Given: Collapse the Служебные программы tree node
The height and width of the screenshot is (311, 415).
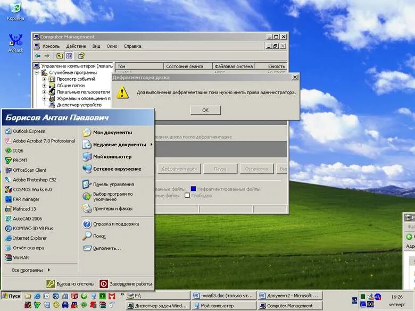Looking at the screenshot, I should [x=37, y=72].
